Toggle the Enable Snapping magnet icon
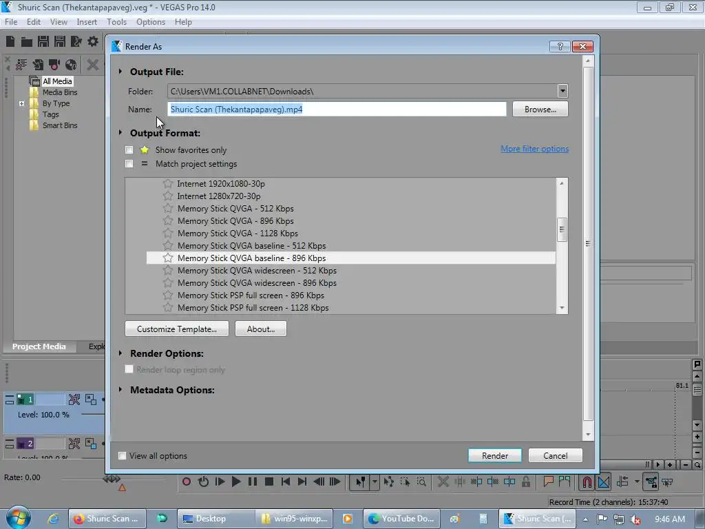705x529 pixels. tap(587, 481)
